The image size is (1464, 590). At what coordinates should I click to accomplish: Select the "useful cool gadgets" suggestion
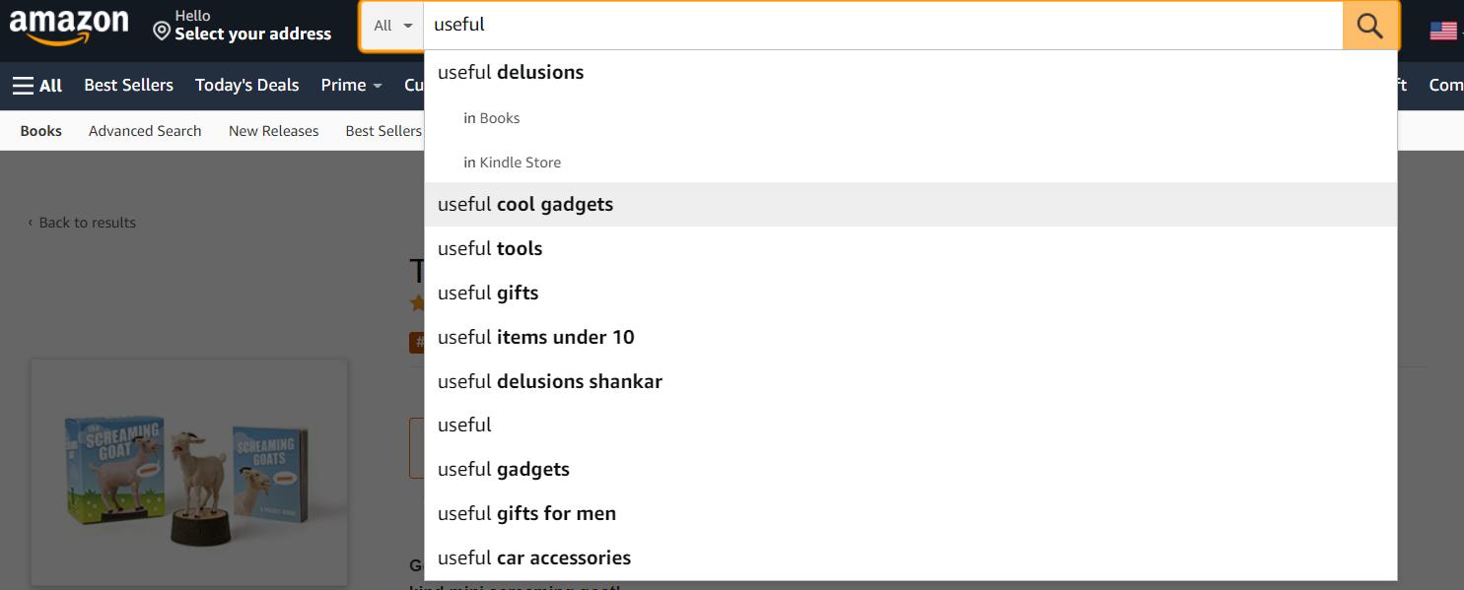coord(525,205)
